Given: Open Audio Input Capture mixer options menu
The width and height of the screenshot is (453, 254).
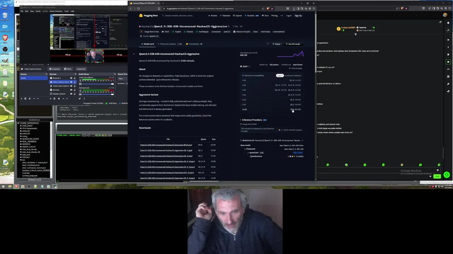Looking at the screenshot, I should pyautogui.click(x=80, y=80).
